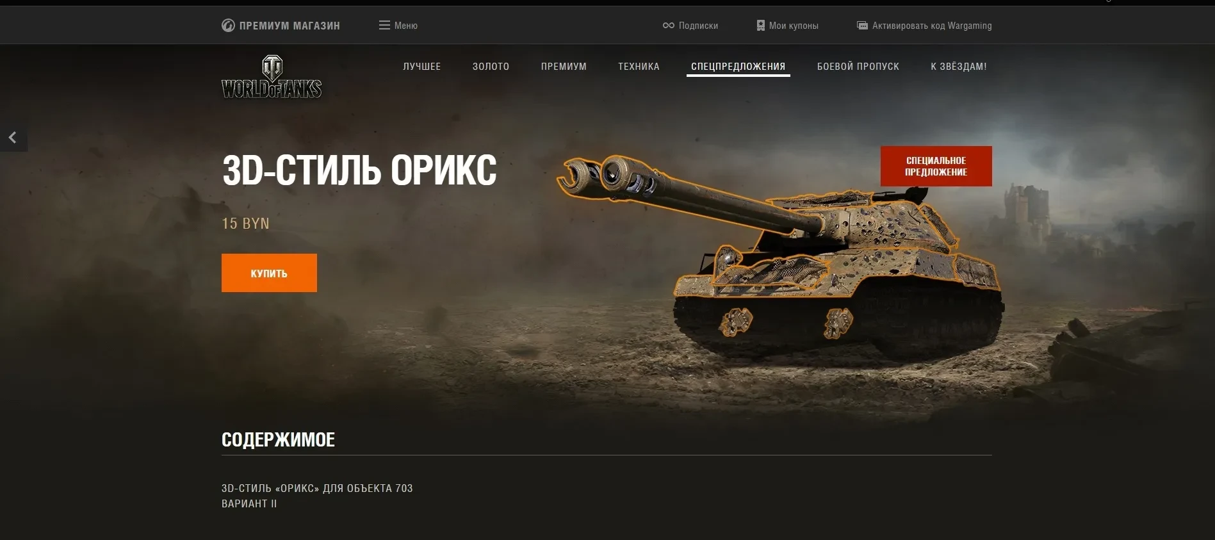Click the World of Tanks logo
Screen dimensions: 1215x540
coord(272,77)
